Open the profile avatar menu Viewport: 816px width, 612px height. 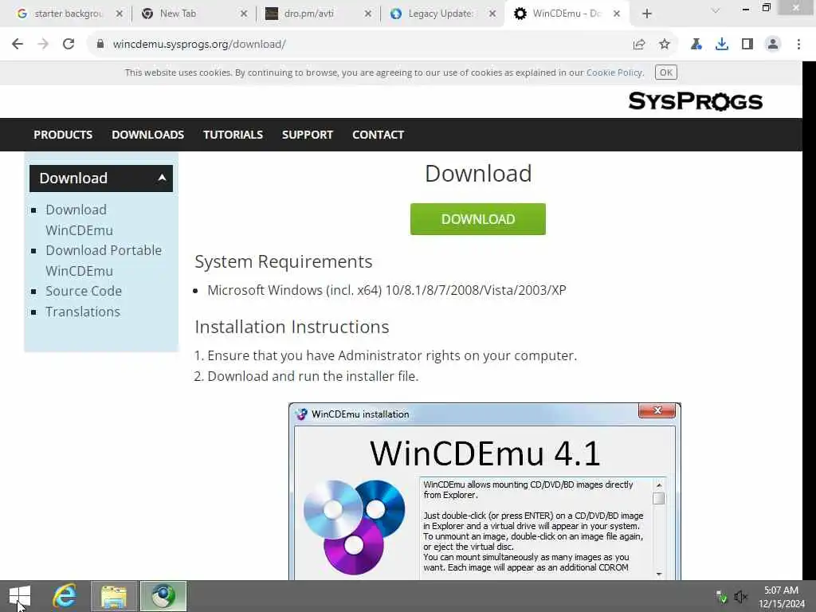773,45
